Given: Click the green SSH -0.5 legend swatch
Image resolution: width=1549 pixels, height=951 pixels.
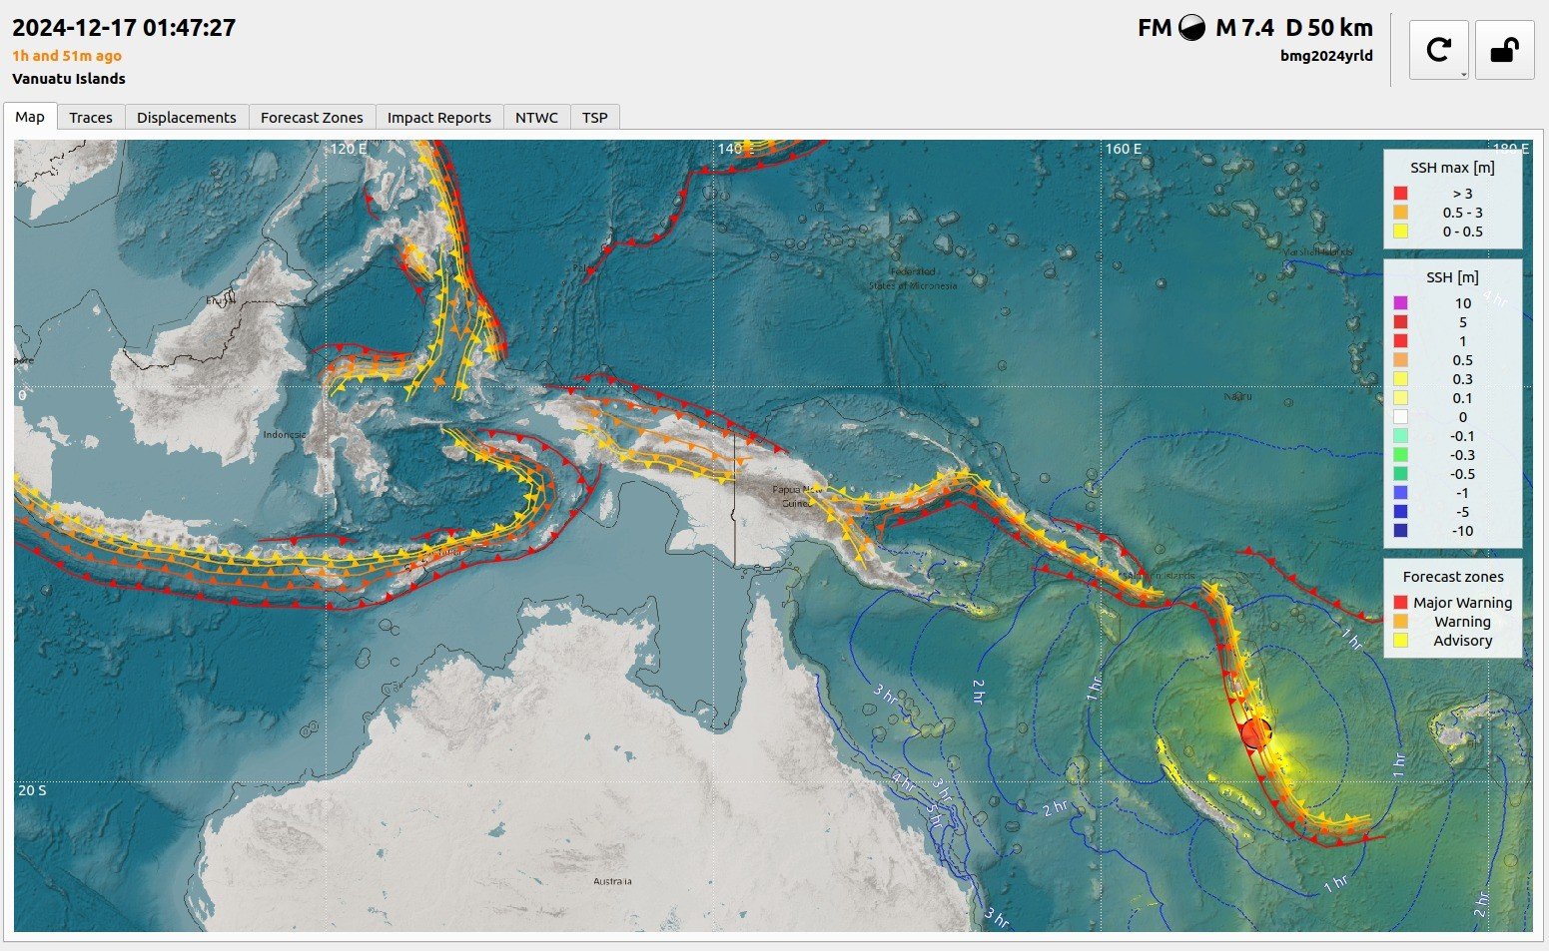Looking at the screenshot, I should (1400, 474).
